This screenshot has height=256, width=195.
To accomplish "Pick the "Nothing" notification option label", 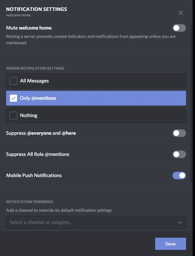I will tap(29, 115).
